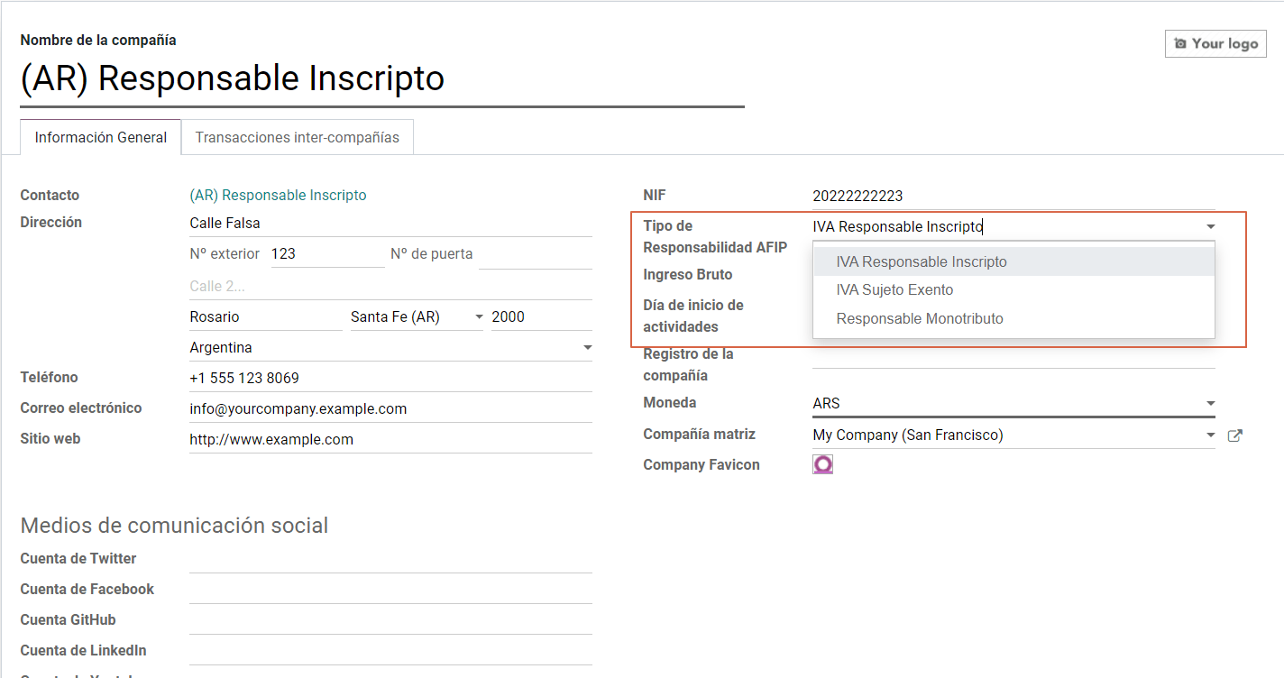Click the Cuenta de Twitter field
Image resolution: width=1284 pixels, height=678 pixels.
(x=390, y=559)
